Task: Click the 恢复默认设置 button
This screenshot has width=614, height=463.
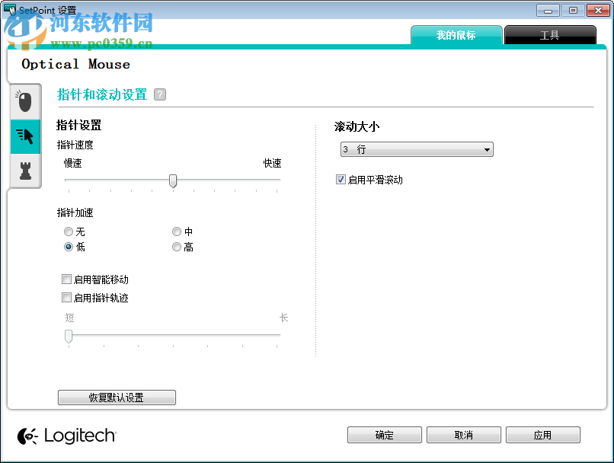Action: click(x=117, y=397)
